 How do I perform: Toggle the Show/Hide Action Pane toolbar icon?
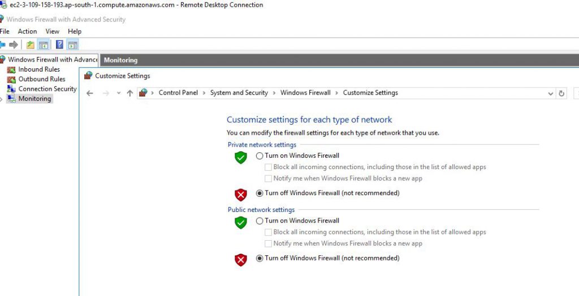[x=72, y=45]
